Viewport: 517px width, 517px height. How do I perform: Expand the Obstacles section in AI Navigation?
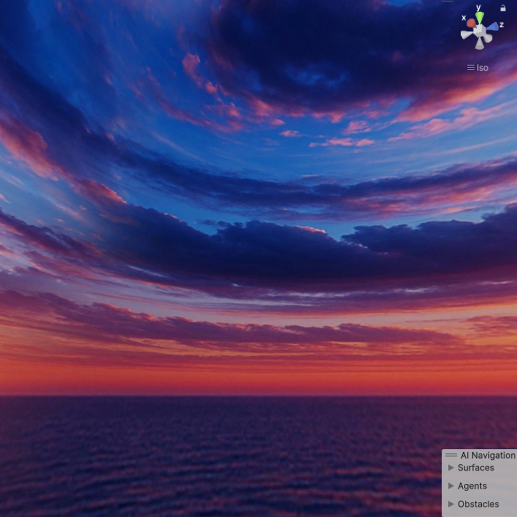click(478, 504)
